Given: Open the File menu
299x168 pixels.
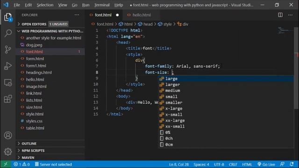Looking at the screenshot, I should [17, 5].
